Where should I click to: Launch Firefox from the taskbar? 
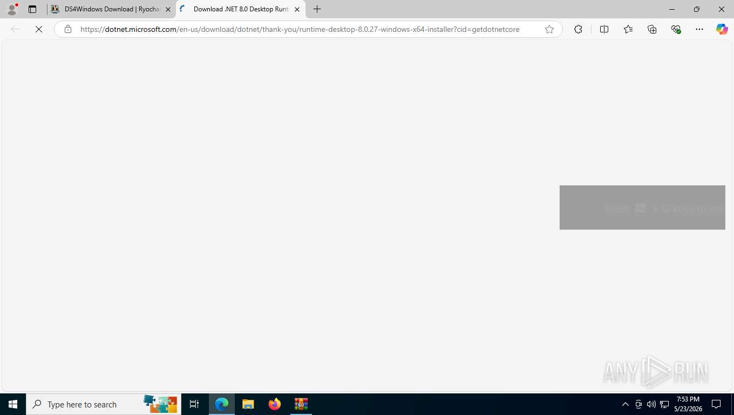[275, 404]
